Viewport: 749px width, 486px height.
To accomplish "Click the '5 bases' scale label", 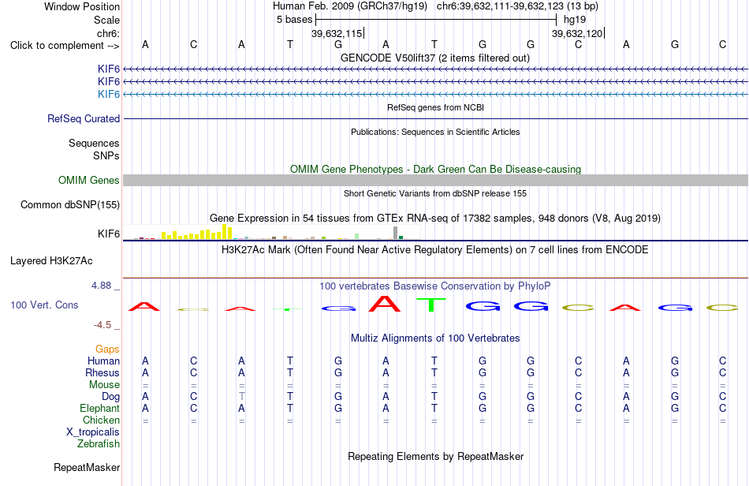I will (294, 20).
